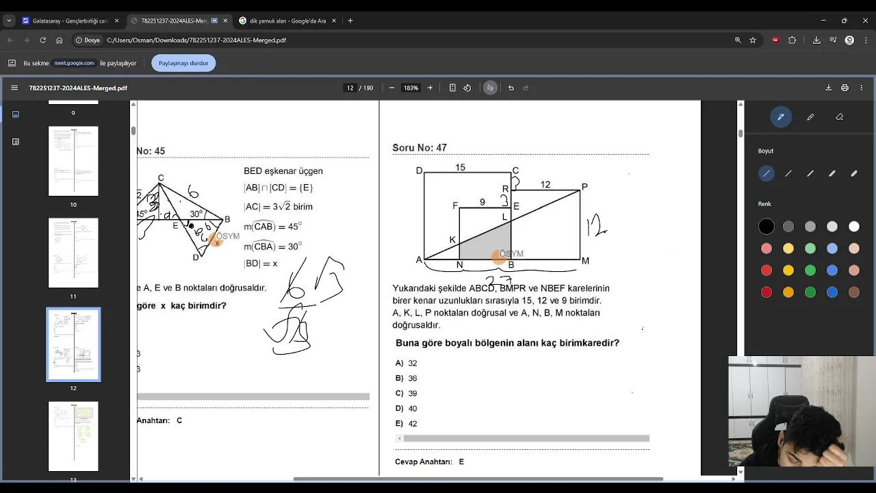Choose the fourth pen size

coord(832,174)
